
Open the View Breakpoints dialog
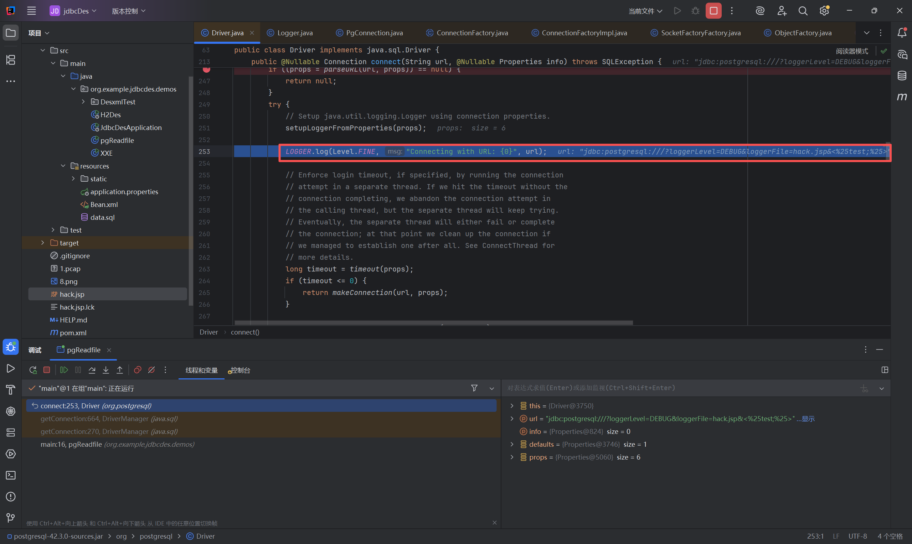(138, 370)
